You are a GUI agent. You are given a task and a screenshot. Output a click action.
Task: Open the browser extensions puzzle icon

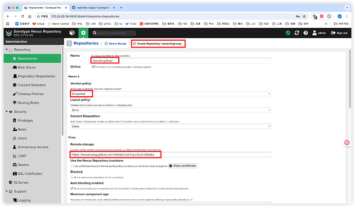click(x=329, y=16)
